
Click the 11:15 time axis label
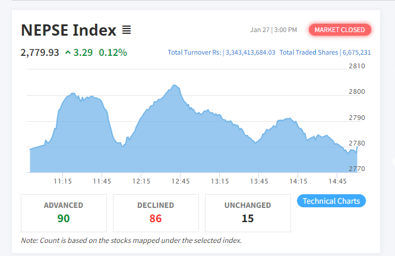pos(62,181)
